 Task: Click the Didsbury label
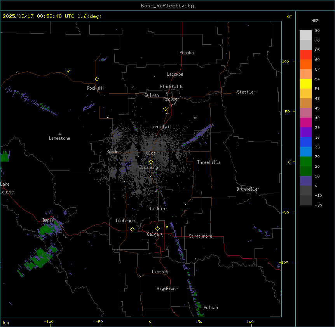point(149,167)
